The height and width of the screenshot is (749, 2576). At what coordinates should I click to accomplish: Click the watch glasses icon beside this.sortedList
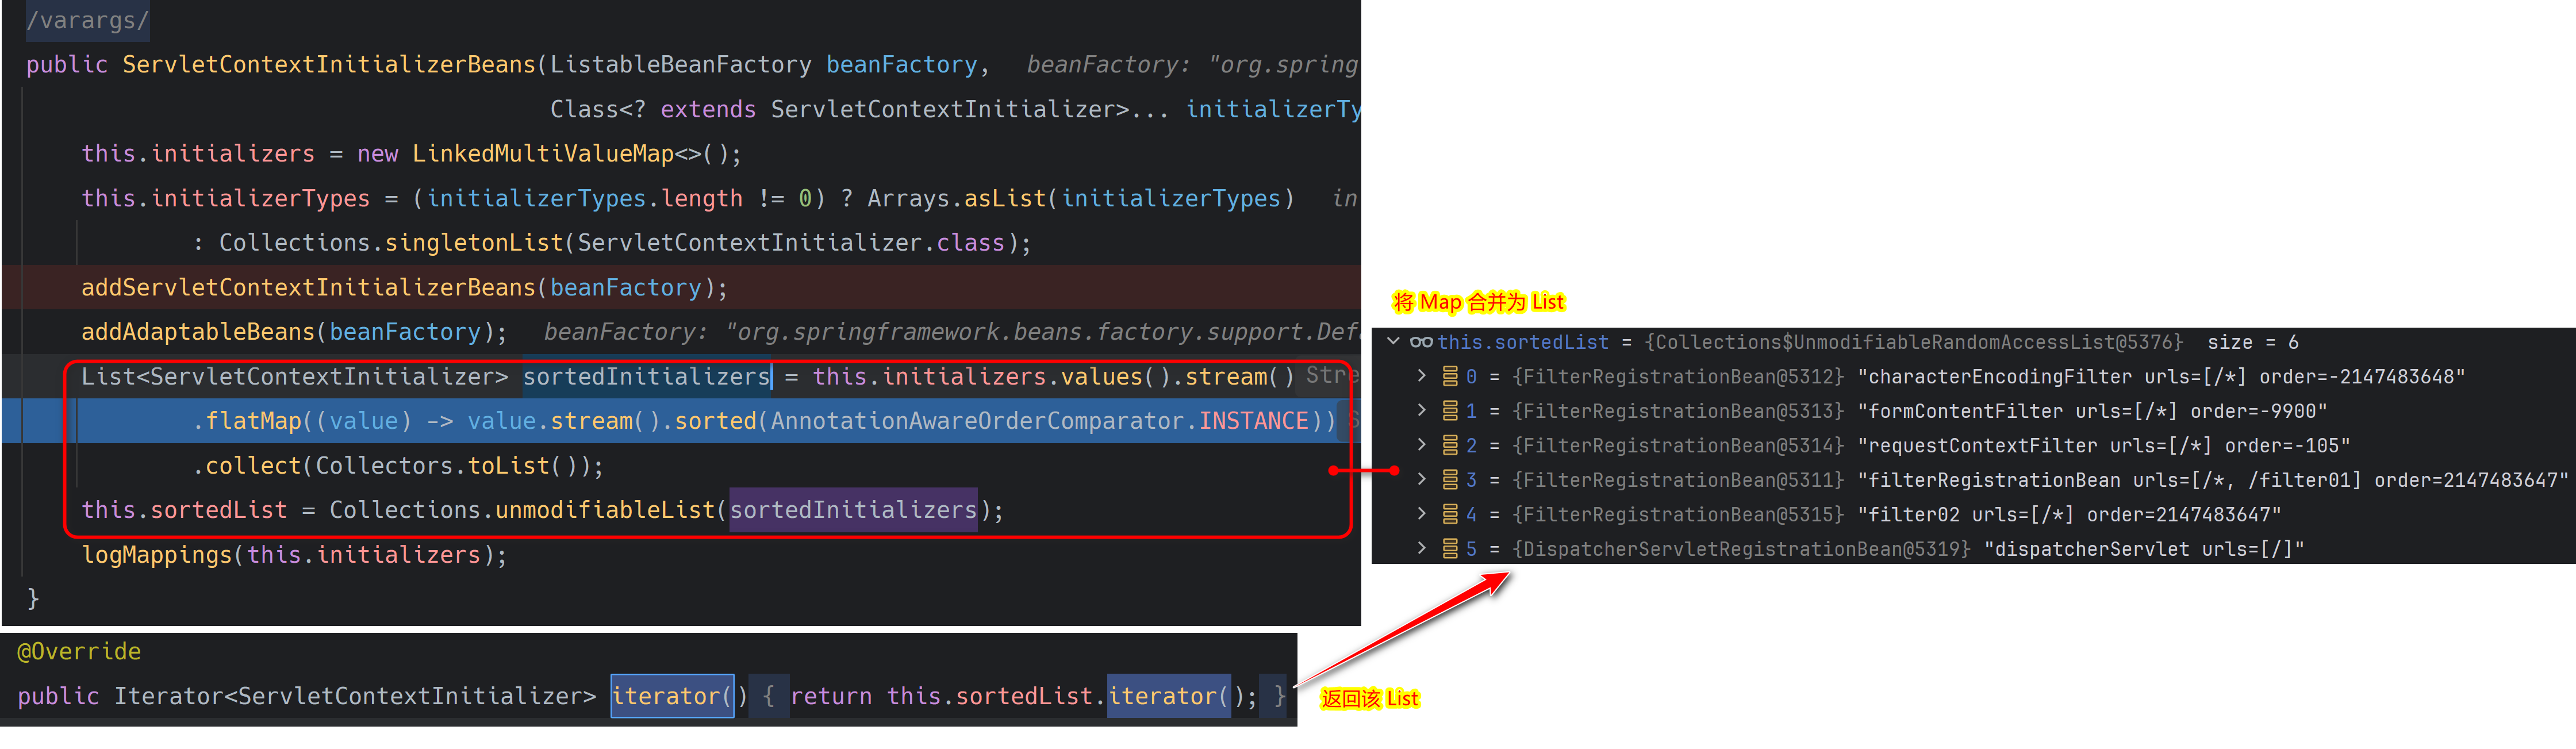point(1421,342)
